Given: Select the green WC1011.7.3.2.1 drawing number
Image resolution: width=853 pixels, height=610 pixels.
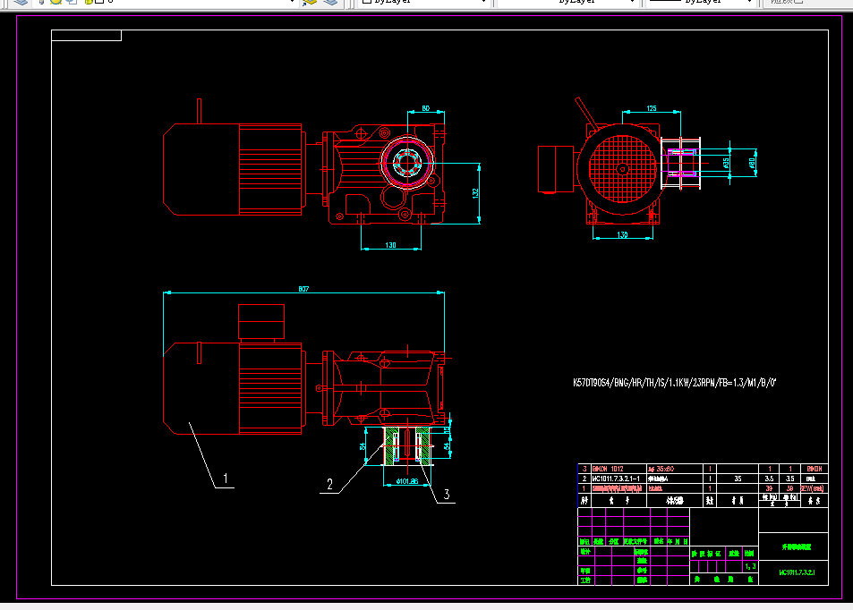Looking at the screenshot, I should (x=797, y=572).
